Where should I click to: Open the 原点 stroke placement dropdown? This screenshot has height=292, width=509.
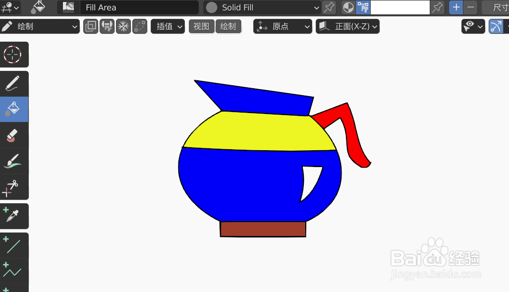pyautogui.click(x=283, y=26)
